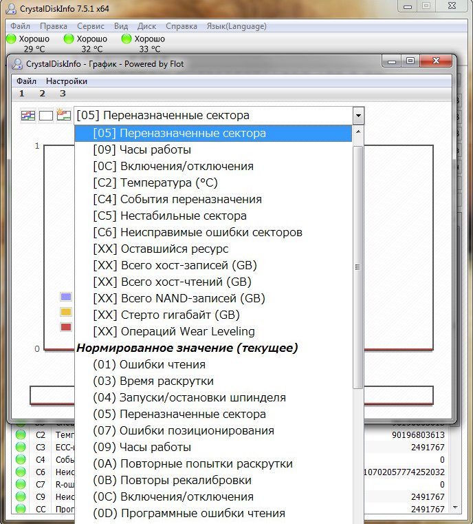Switch to disk 3 in graph window

63,94
